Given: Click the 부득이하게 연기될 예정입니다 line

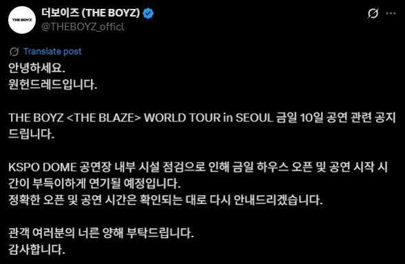Looking at the screenshot, I should [x=106, y=183].
